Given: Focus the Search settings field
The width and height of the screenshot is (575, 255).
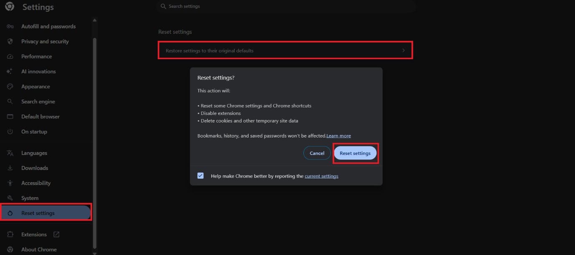Looking at the screenshot, I should pos(286,6).
